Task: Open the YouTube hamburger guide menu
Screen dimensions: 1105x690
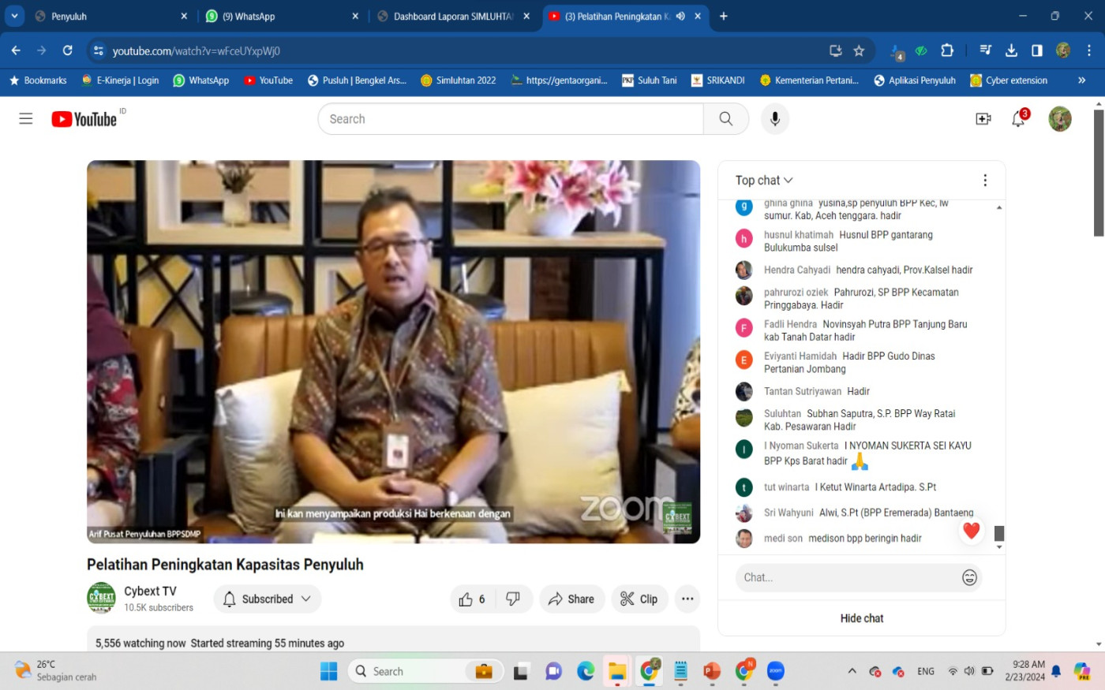Action: point(26,119)
